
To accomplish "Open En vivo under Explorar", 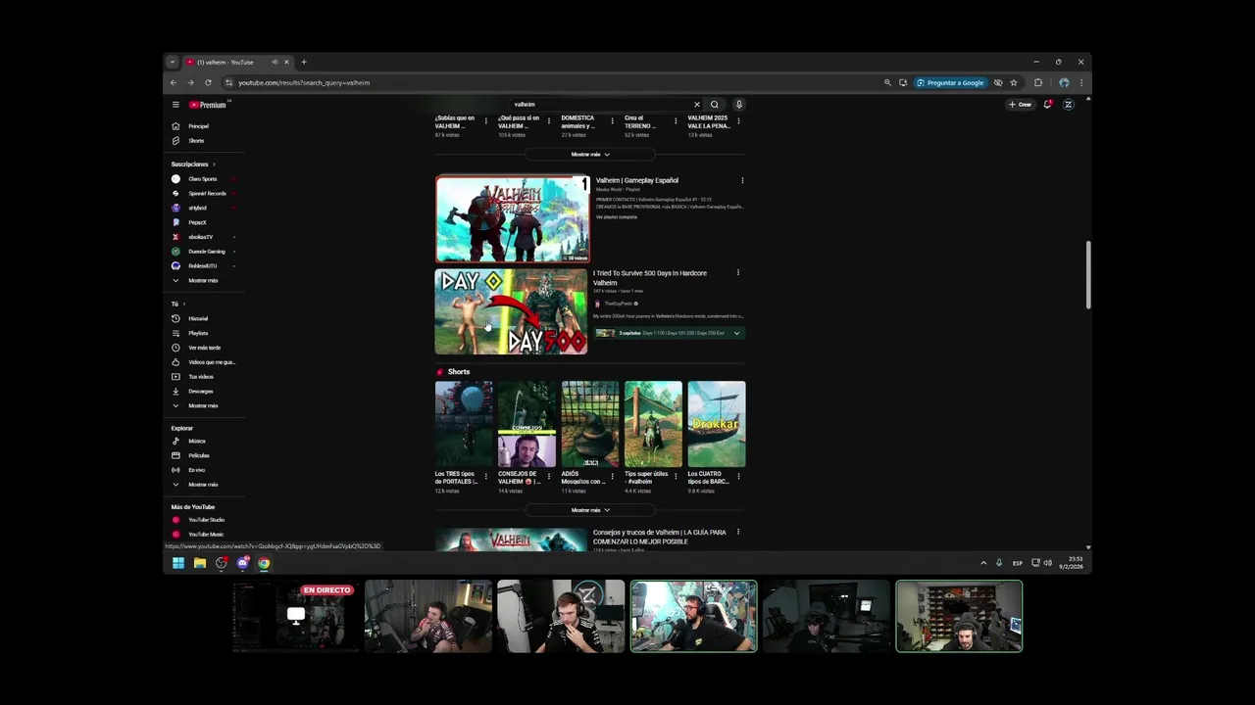I will coord(197,470).
